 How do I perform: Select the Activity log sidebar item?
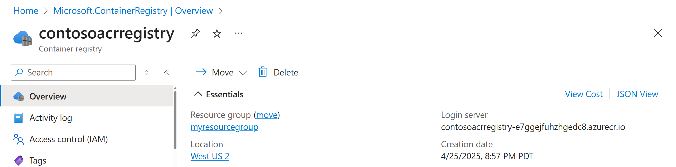pos(51,118)
